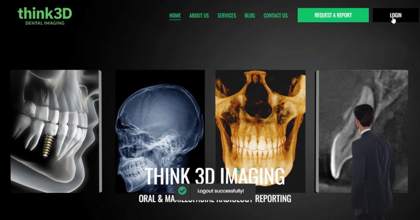Screen dimensions: 420x220
Task: Open the HOME menu item
Action: click(x=175, y=15)
